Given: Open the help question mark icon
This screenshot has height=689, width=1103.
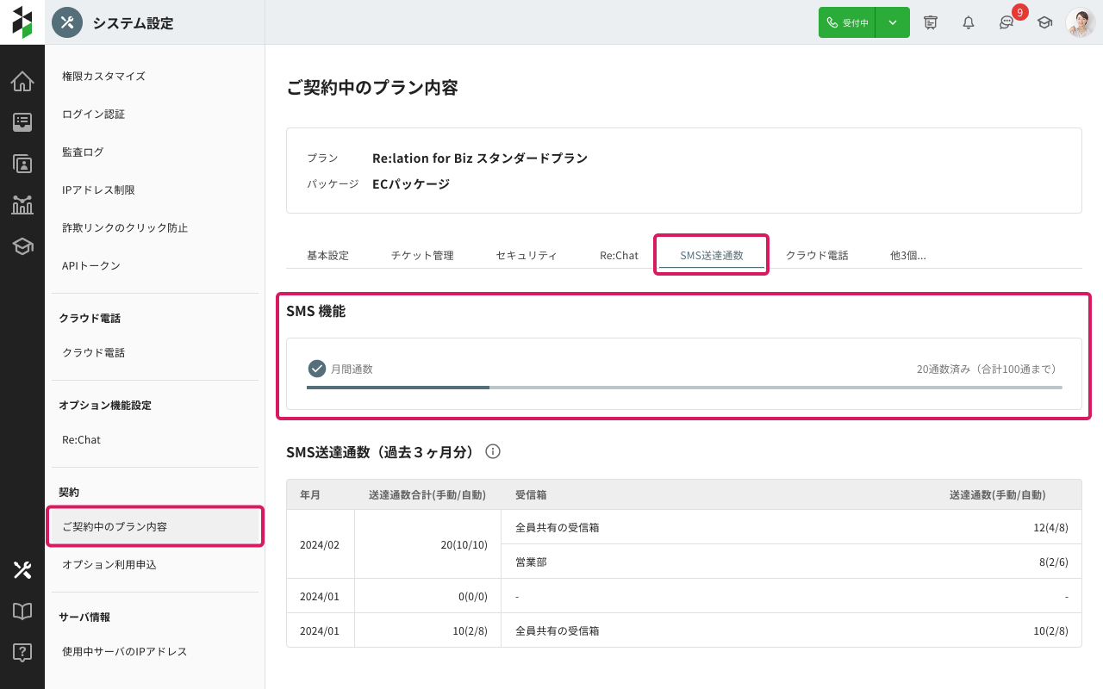Looking at the screenshot, I should pos(22,652).
